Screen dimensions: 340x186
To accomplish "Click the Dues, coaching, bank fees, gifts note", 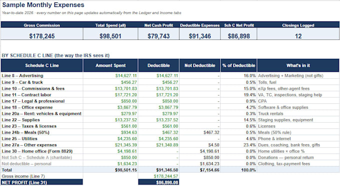I will coord(289,145).
